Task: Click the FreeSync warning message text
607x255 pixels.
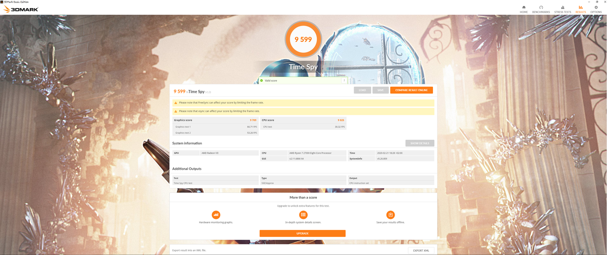Action: tap(221, 102)
